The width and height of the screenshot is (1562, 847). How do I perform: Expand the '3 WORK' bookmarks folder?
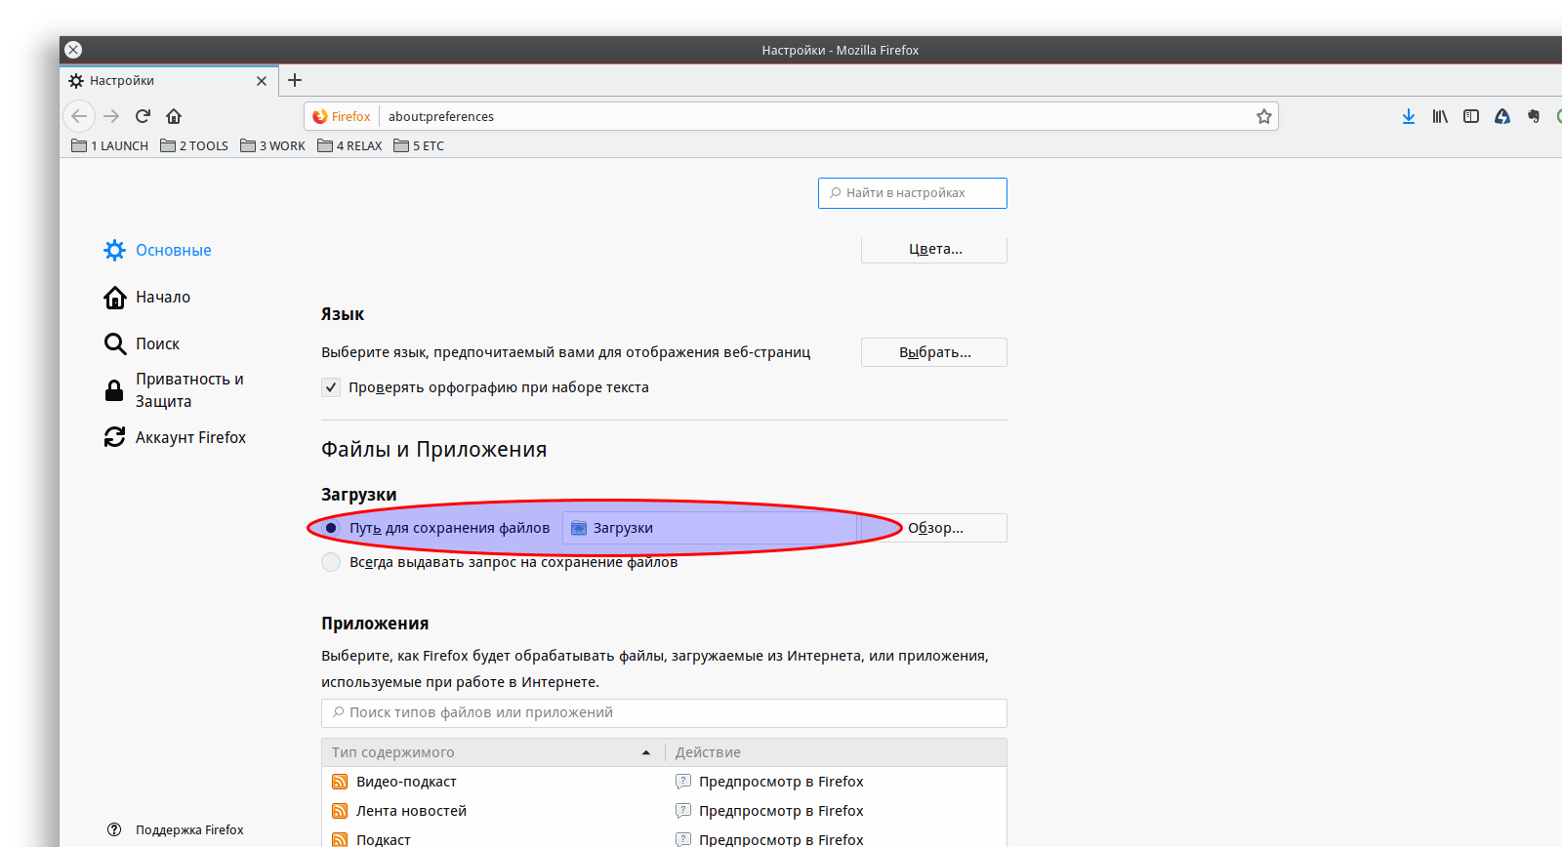[273, 145]
